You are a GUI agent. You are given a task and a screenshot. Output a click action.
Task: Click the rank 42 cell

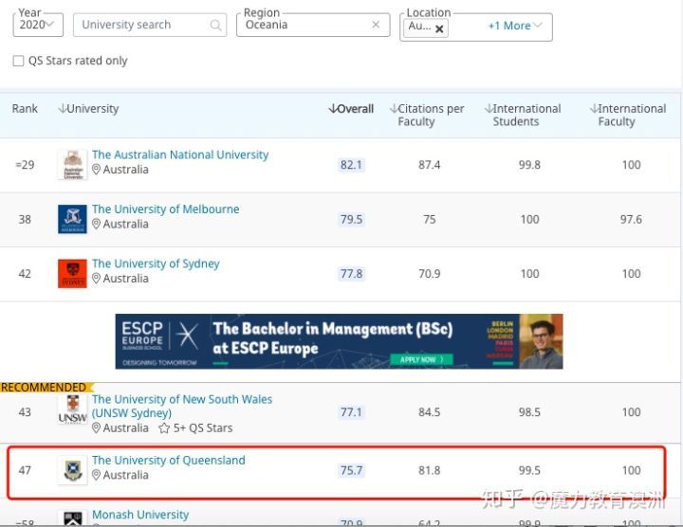pyautogui.click(x=25, y=274)
